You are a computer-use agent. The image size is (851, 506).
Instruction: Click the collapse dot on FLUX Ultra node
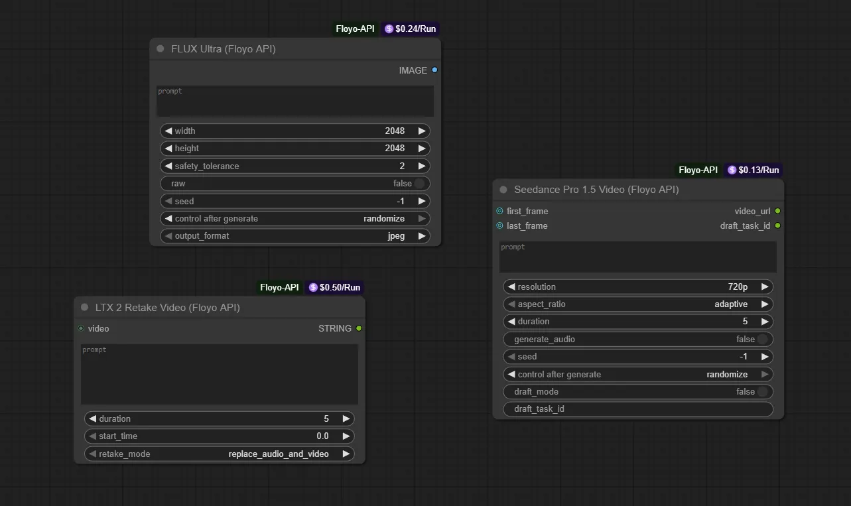(161, 48)
